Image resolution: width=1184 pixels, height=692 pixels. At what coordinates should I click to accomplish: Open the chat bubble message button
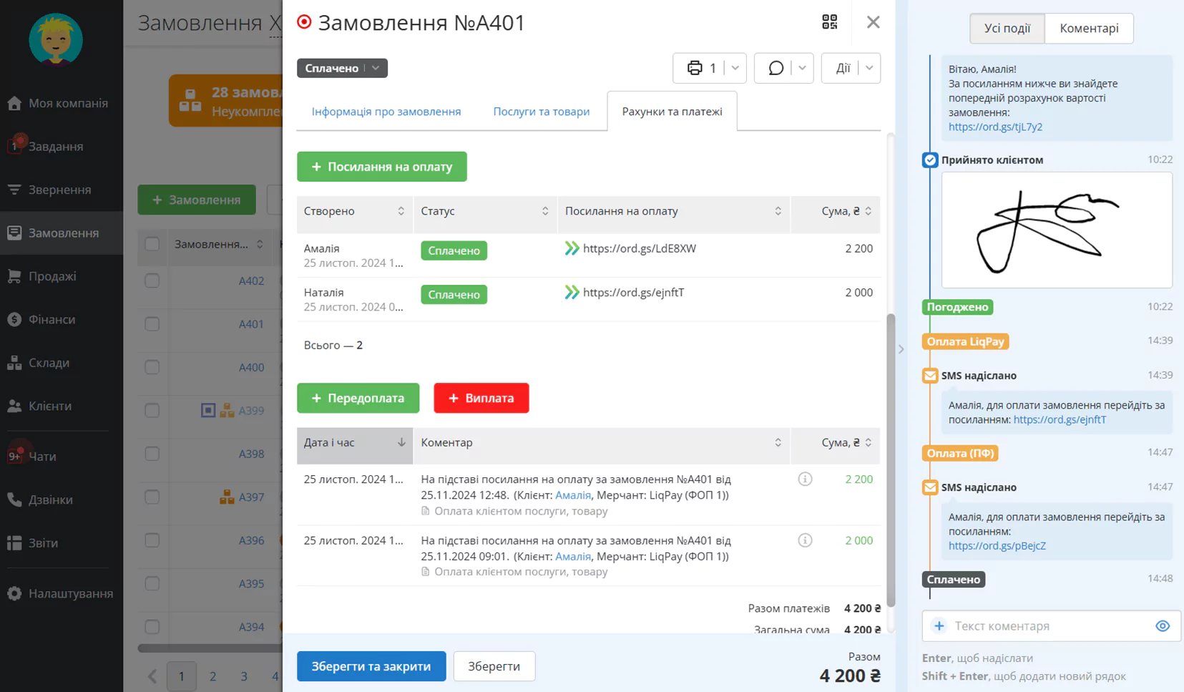(x=776, y=68)
